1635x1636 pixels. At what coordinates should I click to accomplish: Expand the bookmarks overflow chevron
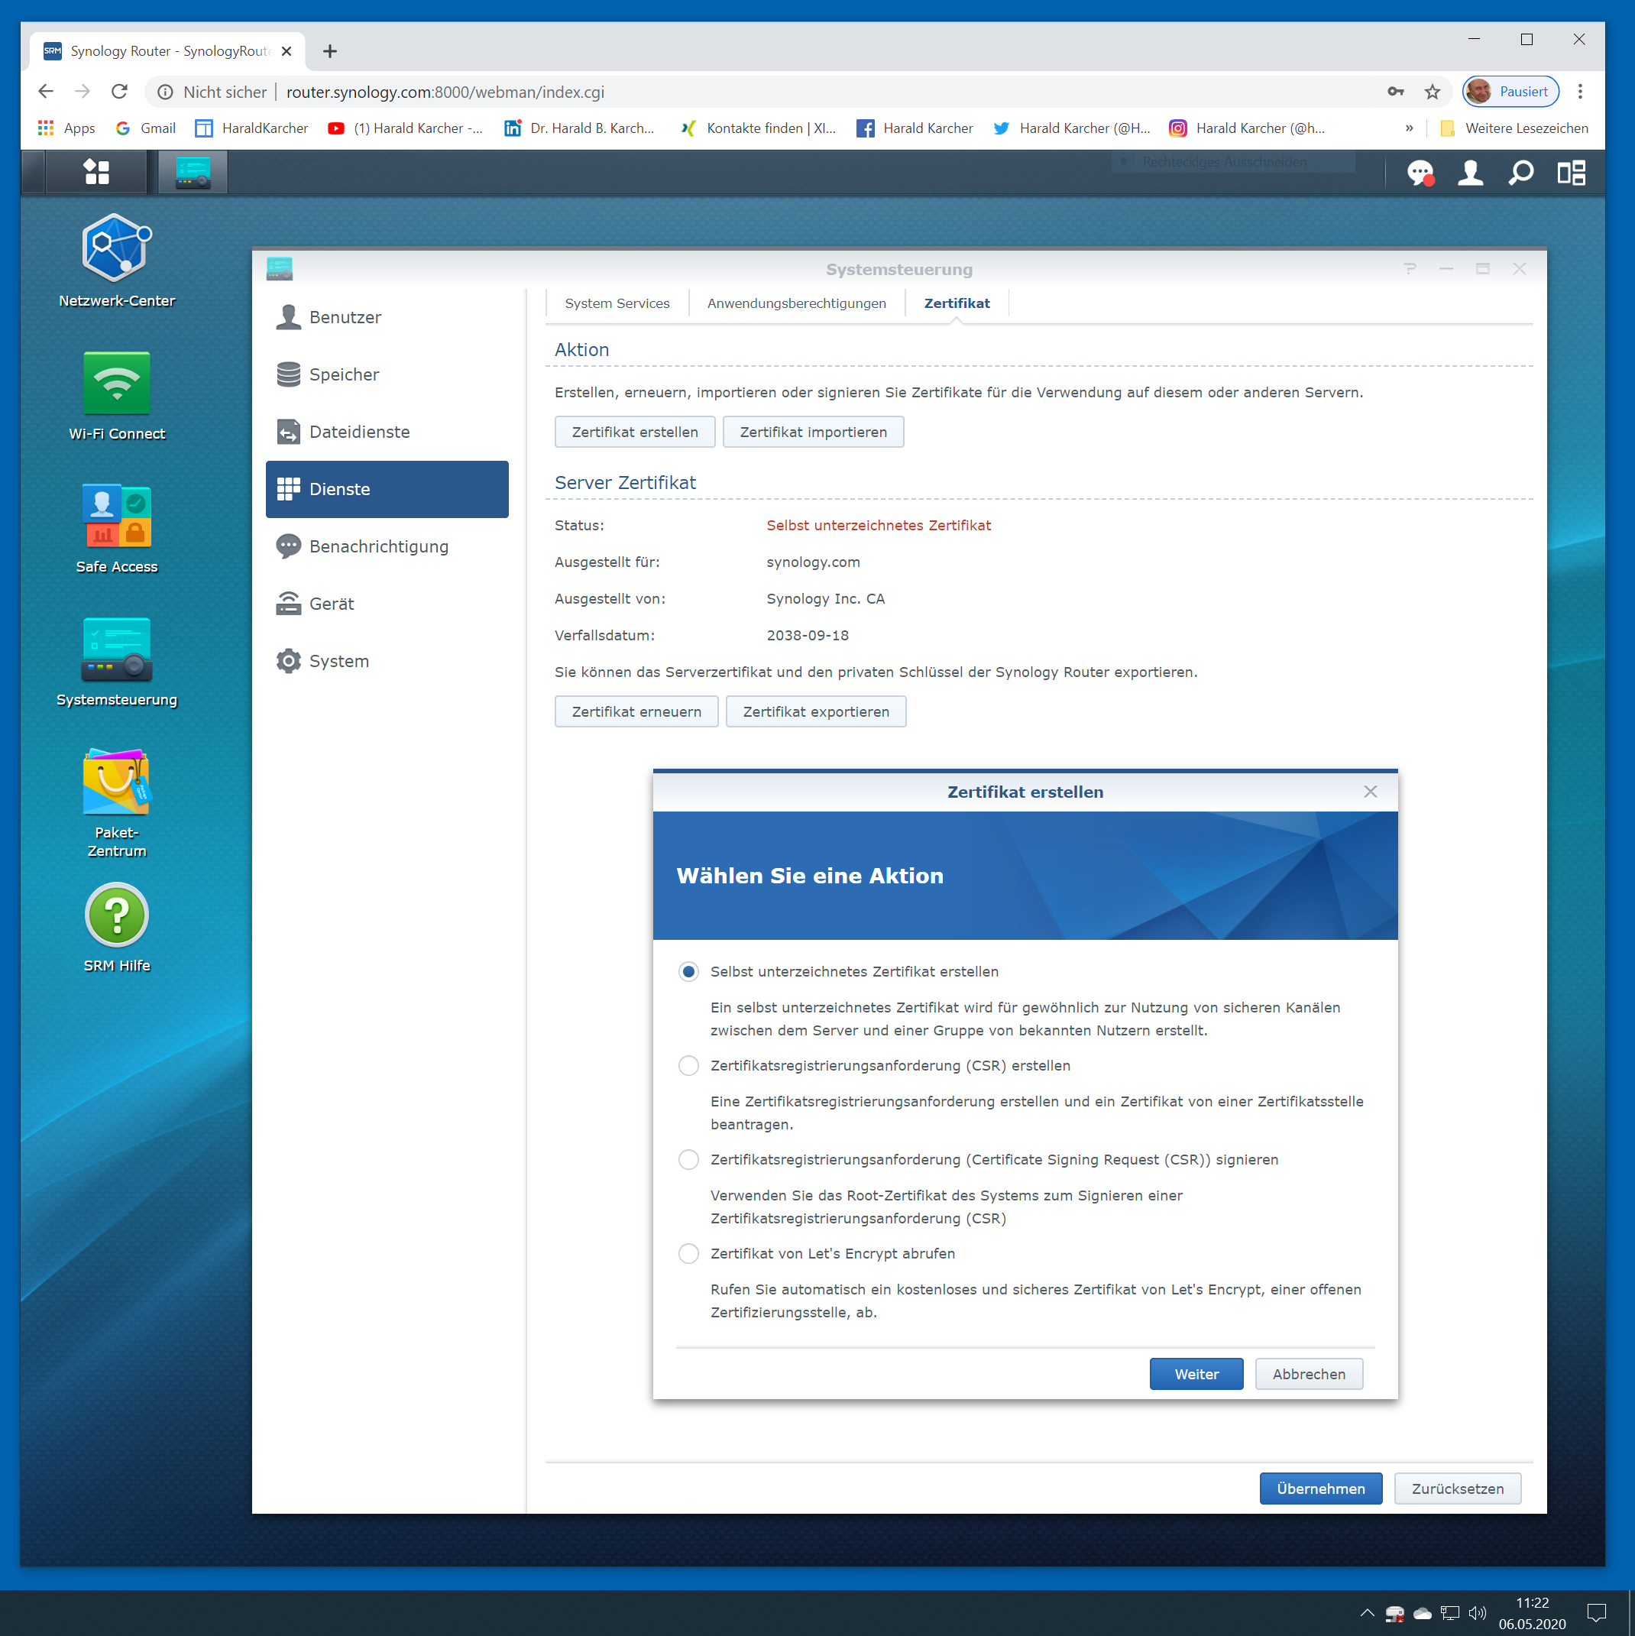[1409, 128]
